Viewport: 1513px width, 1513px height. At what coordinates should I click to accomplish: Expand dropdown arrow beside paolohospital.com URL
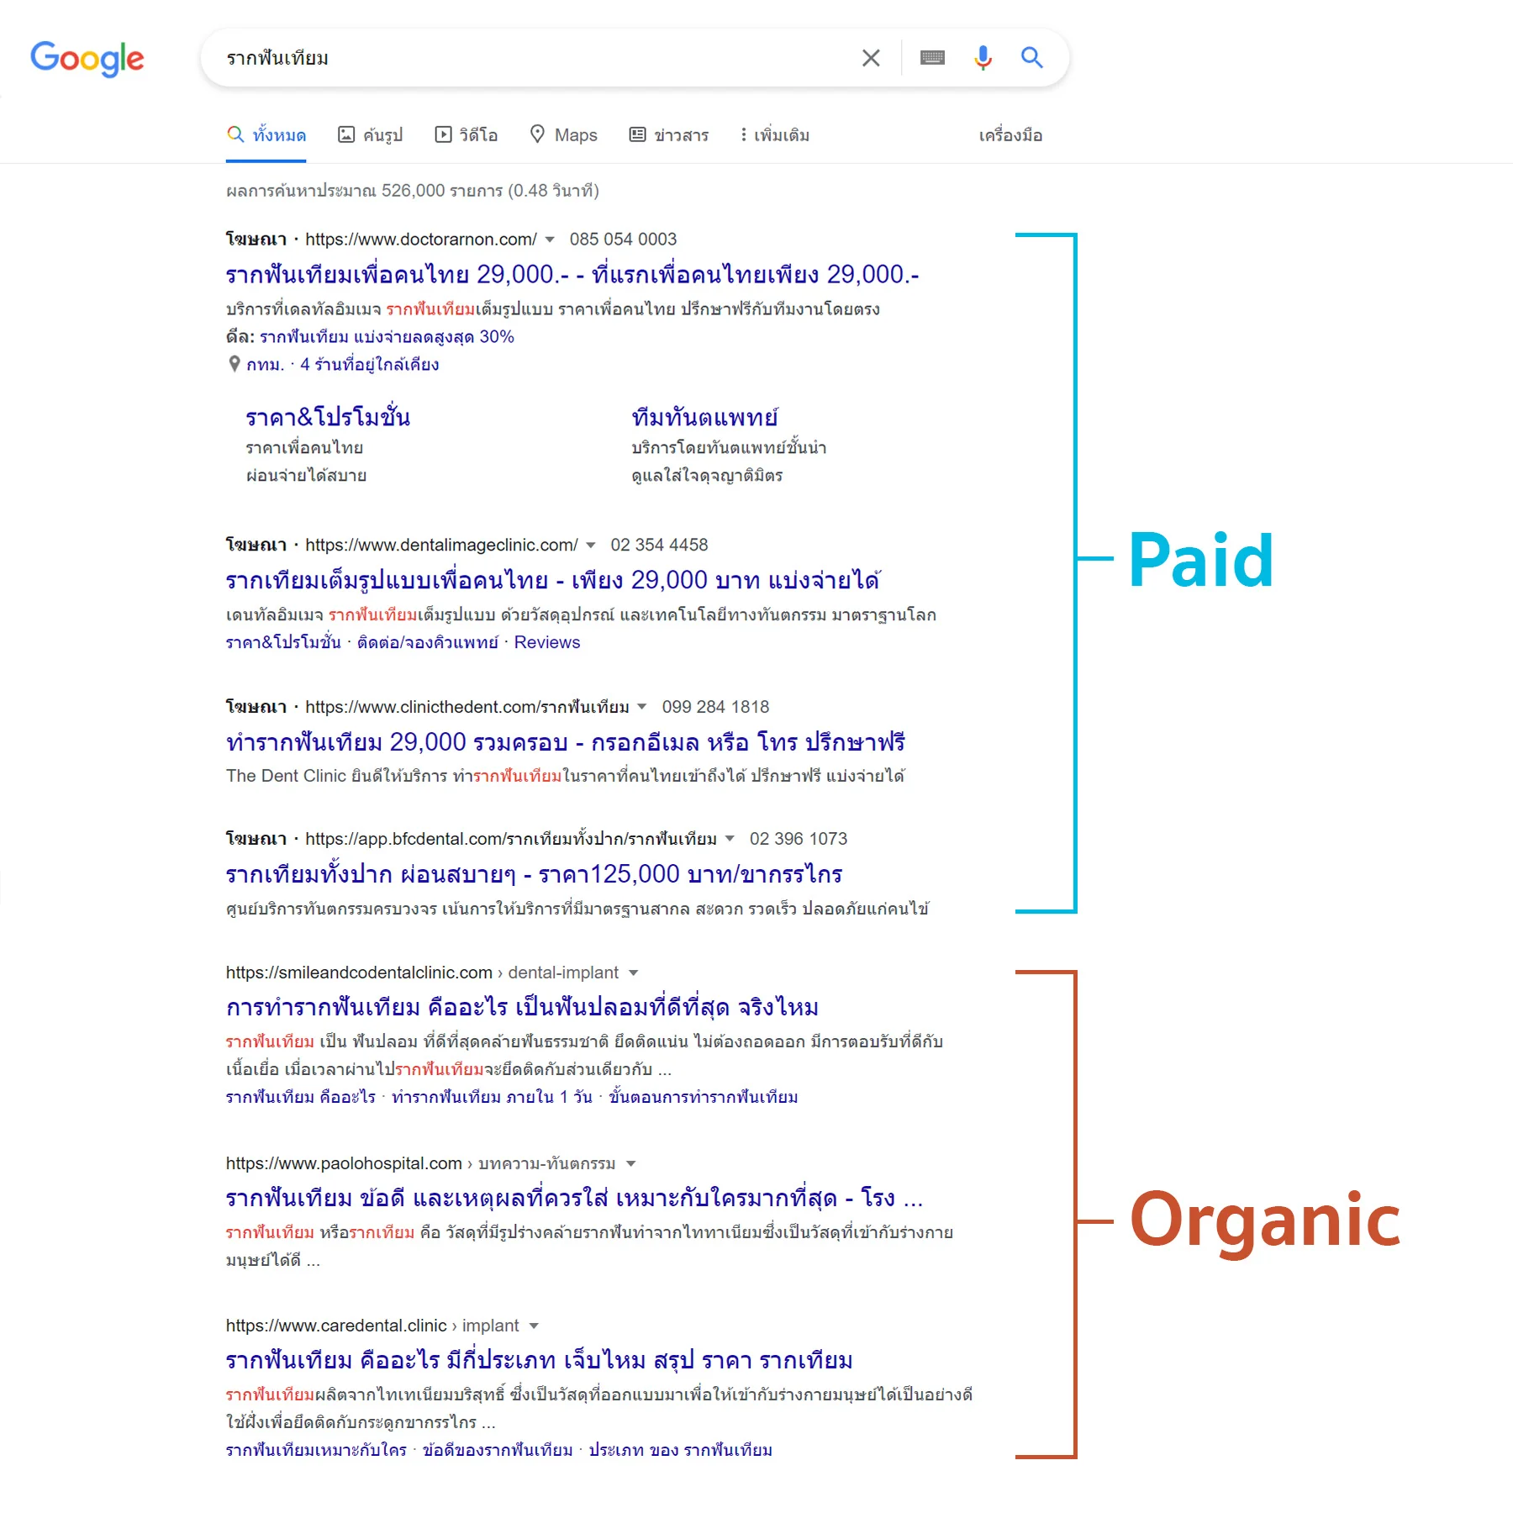(631, 1164)
